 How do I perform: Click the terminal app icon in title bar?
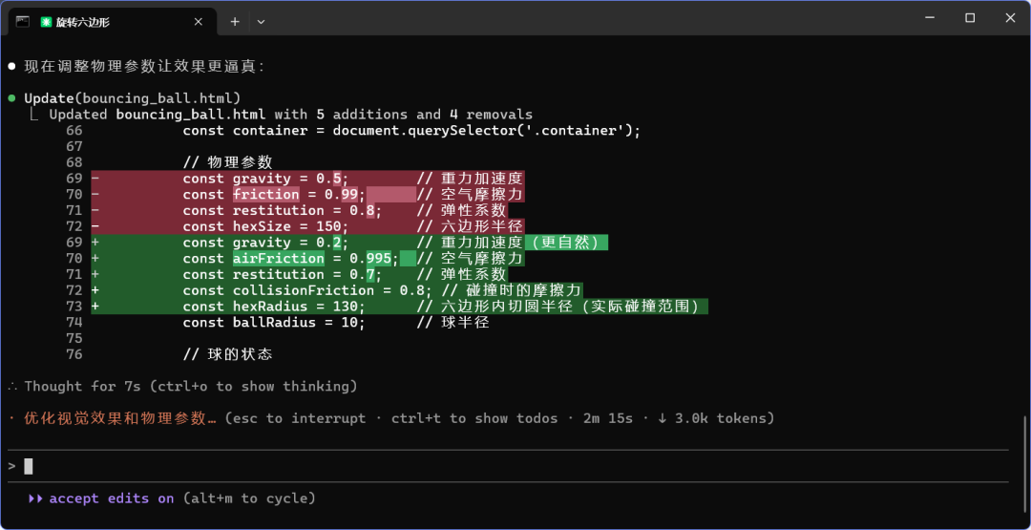coord(23,21)
